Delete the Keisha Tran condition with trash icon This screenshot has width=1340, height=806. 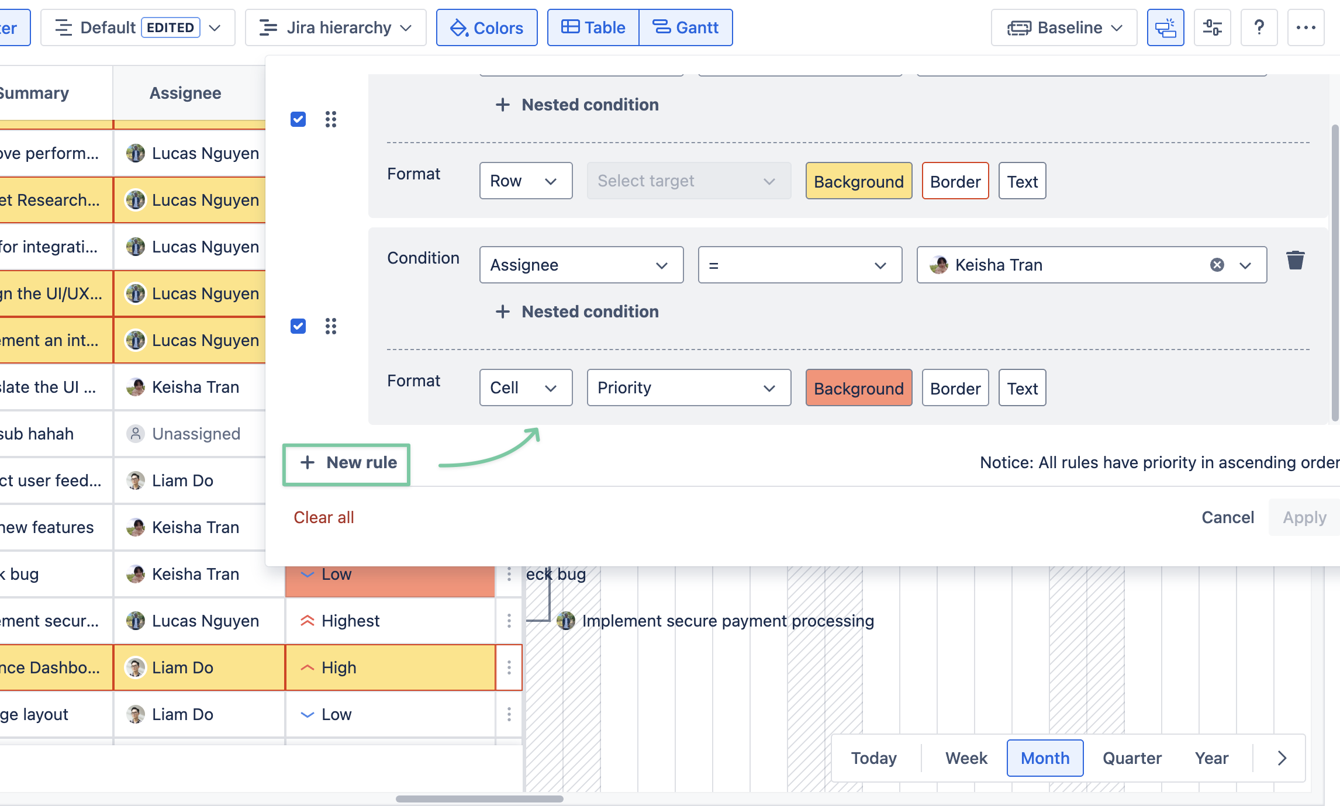1295,260
